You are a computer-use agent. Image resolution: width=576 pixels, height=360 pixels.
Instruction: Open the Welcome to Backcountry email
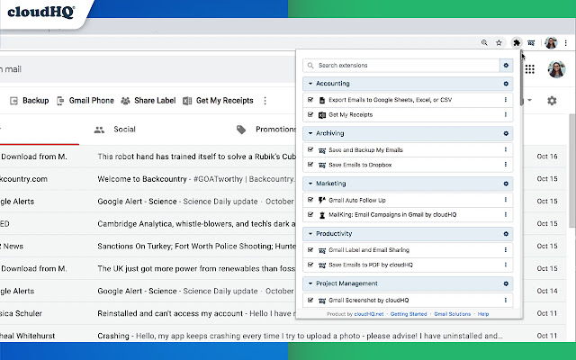[x=196, y=179]
